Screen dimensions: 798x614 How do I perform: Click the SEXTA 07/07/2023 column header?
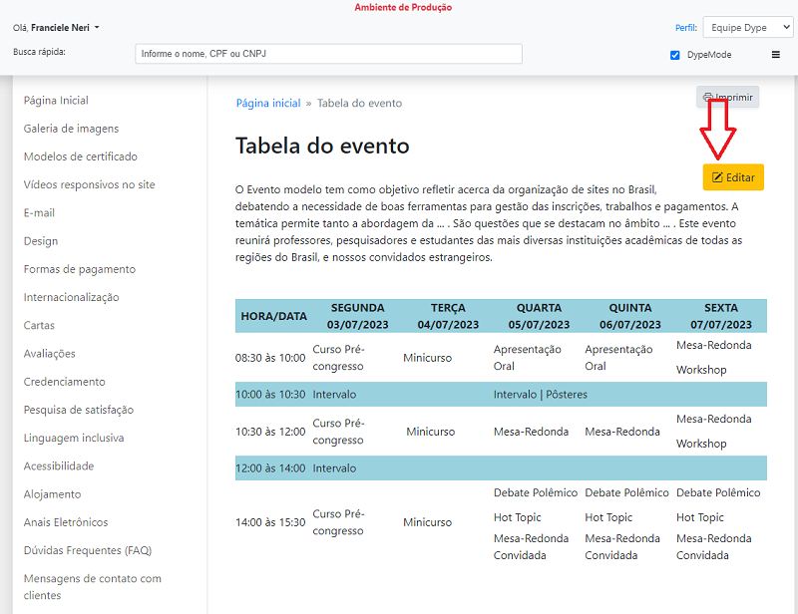click(x=721, y=316)
